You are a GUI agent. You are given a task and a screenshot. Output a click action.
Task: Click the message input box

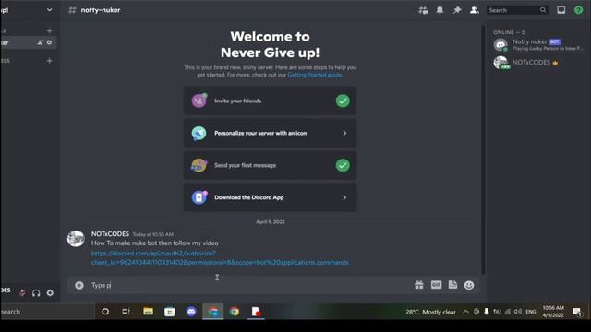tap(248, 285)
